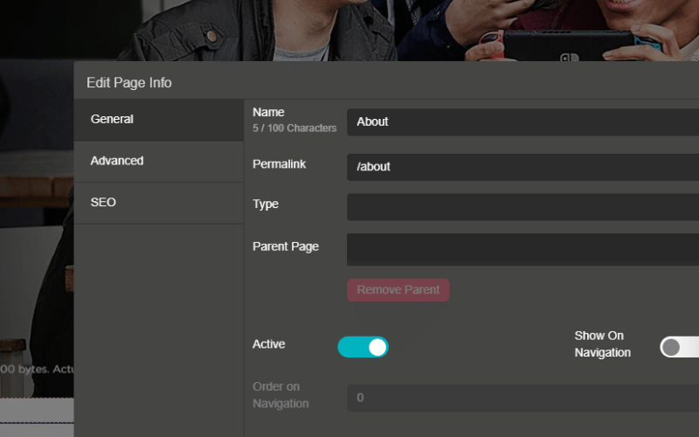The image size is (699, 437).
Task: Switch to the Advanced tab
Action: [x=159, y=161]
